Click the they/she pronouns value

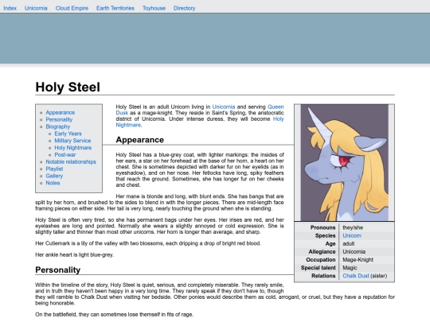click(353, 227)
